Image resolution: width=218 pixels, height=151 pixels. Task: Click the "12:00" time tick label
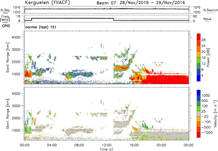click(x=107, y=145)
